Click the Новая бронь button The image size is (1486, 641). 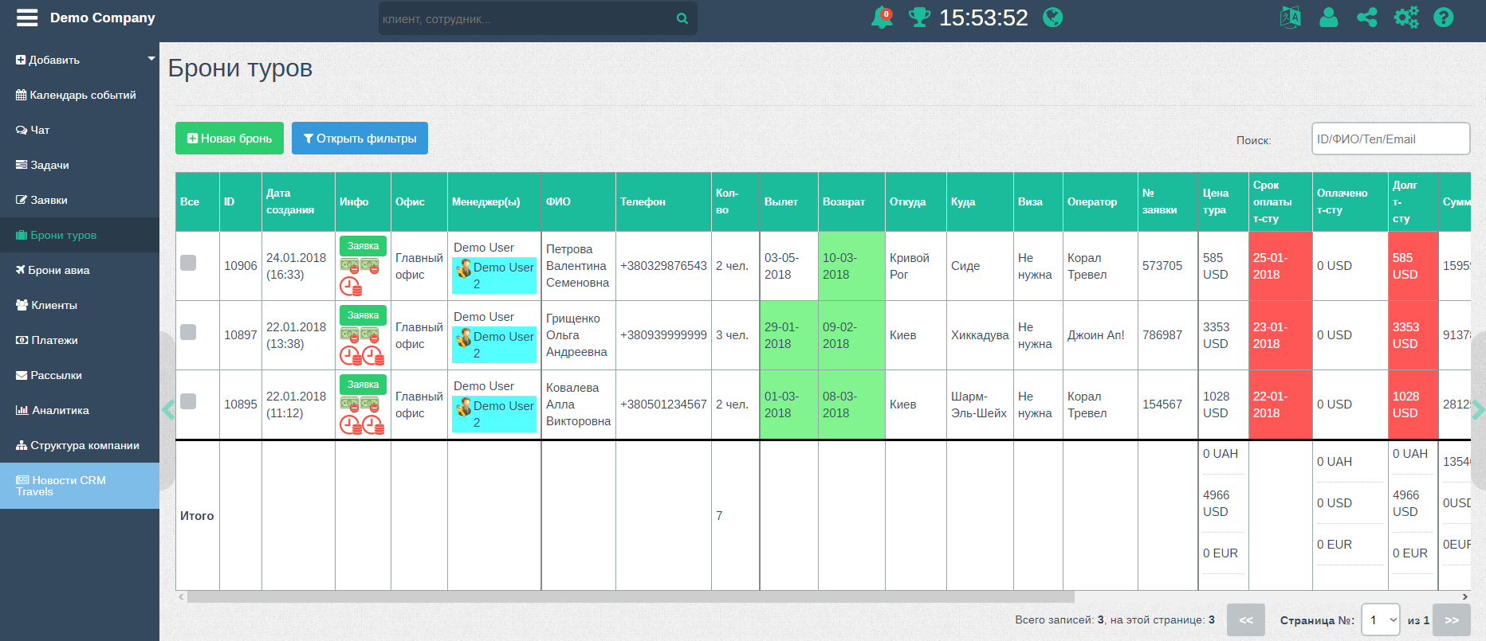click(x=230, y=139)
